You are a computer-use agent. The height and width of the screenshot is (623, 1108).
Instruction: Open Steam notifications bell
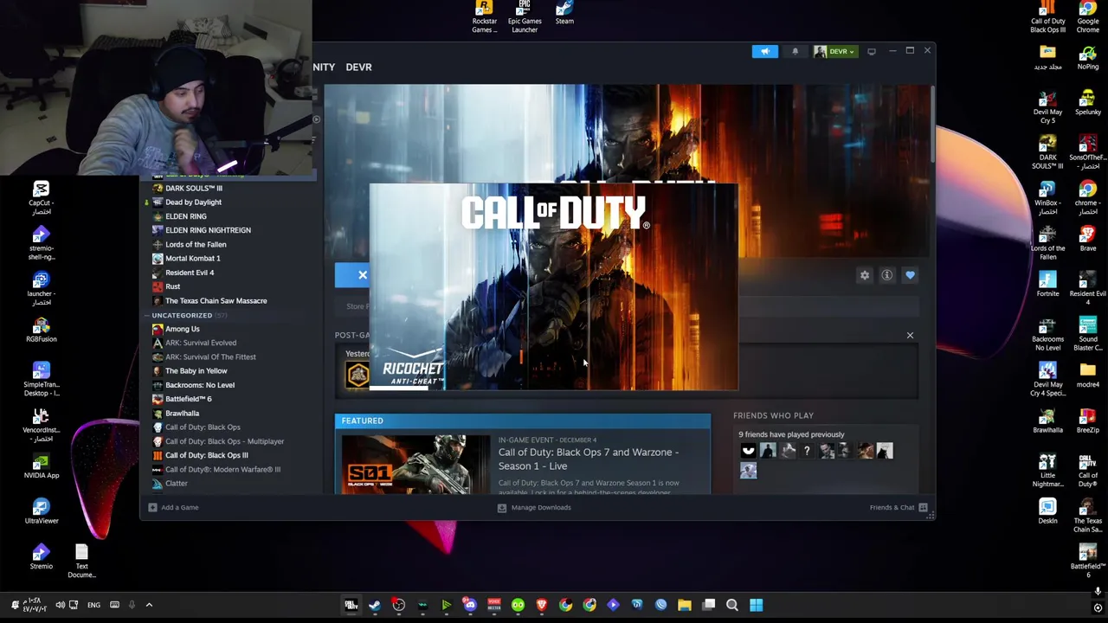(x=795, y=51)
